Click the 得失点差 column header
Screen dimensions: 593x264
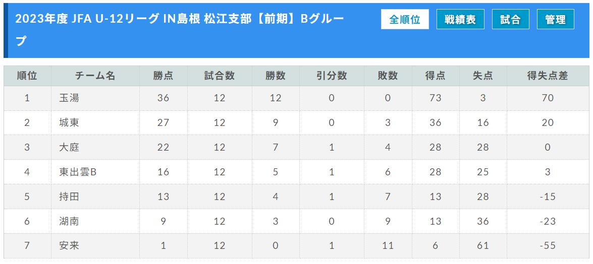[547, 76]
